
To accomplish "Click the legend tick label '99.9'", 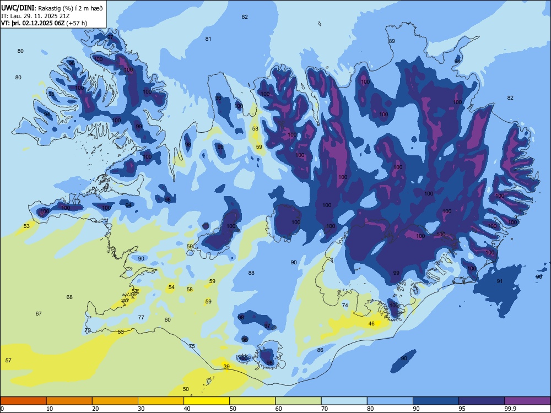I will 510,409.
